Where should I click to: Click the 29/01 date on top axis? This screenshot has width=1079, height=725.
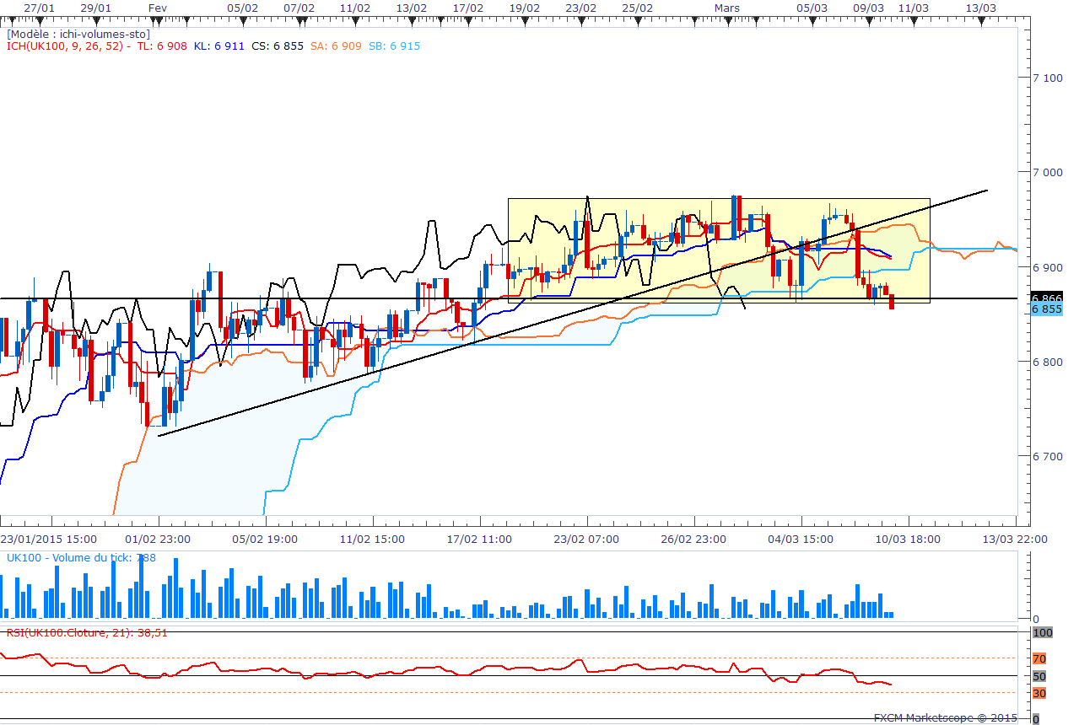tap(96, 7)
